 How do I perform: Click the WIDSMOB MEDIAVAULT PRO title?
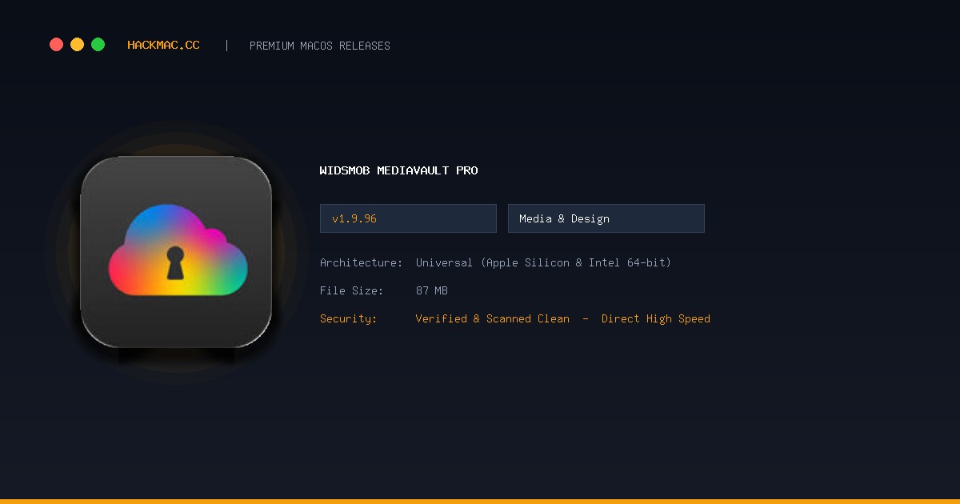click(398, 170)
